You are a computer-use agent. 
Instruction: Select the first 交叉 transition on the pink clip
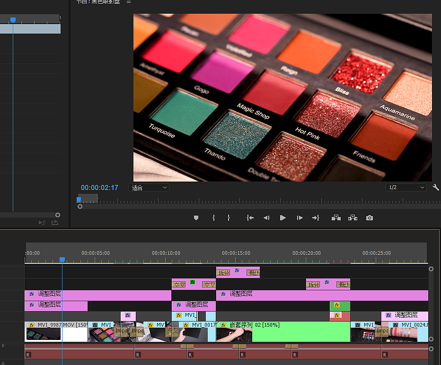179,285
